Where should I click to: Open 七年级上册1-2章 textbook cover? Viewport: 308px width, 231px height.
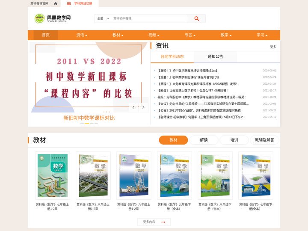coord(53,175)
